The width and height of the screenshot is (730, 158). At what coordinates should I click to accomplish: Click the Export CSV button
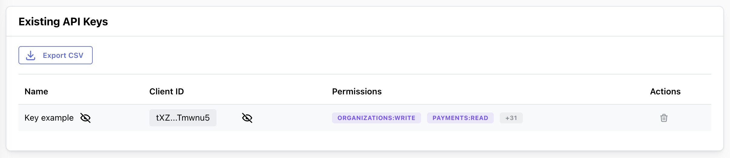(x=55, y=55)
